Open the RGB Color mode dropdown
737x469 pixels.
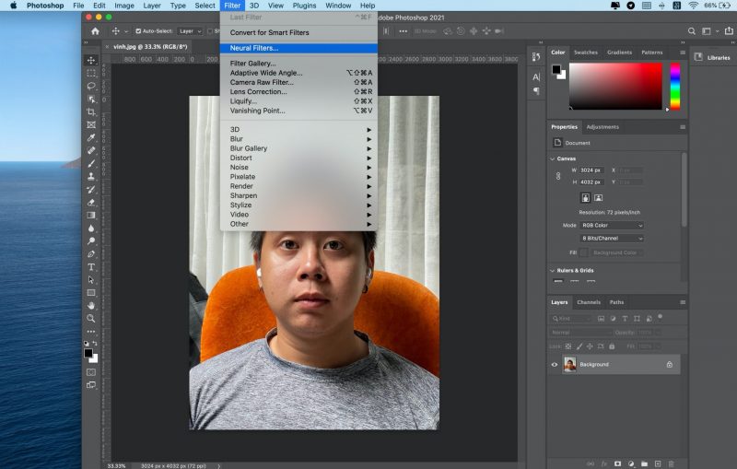612,226
